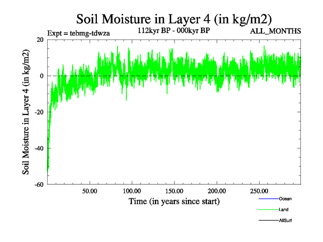Click the 'Time (in years since start)' axis title

174,201
